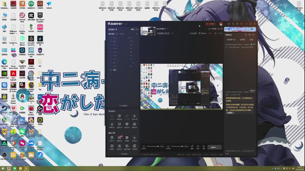
Task: Click the speaker 100% volume field
Action: pos(186,146)
